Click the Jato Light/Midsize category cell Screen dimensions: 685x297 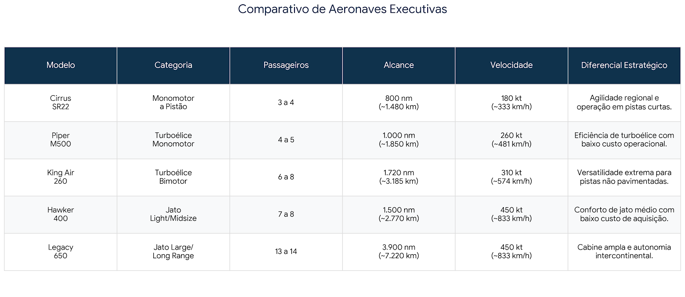(x=173, y=214)
